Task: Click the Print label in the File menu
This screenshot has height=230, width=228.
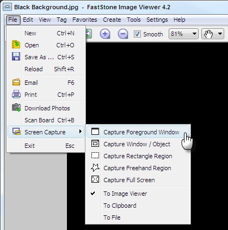Action: (30, 95)
